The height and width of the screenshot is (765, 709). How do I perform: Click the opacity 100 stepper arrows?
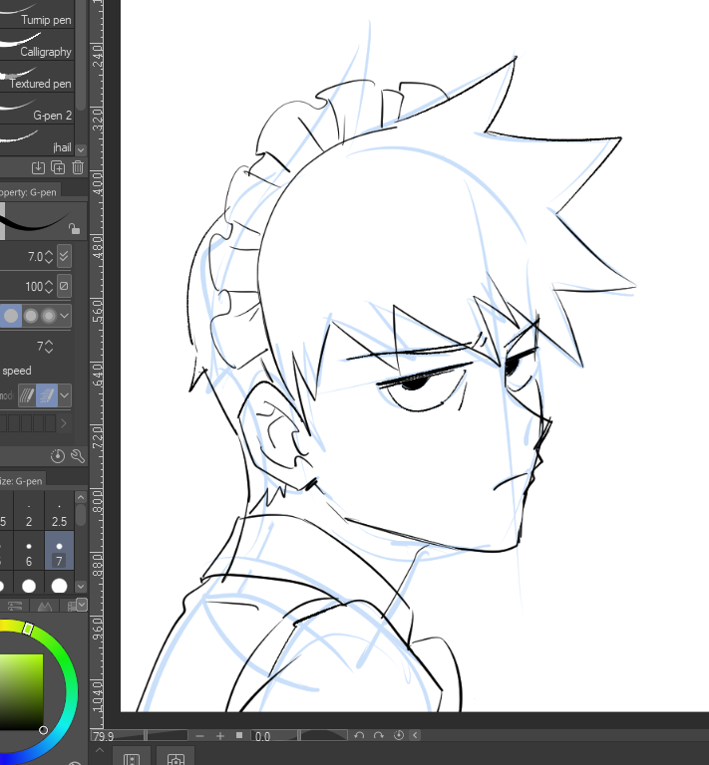point(49,287)
